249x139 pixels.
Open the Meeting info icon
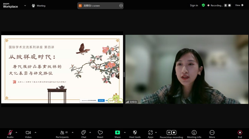[194, 133]
